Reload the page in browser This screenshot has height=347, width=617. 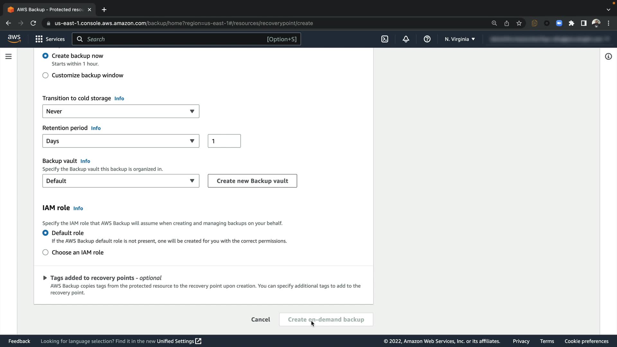33,23
